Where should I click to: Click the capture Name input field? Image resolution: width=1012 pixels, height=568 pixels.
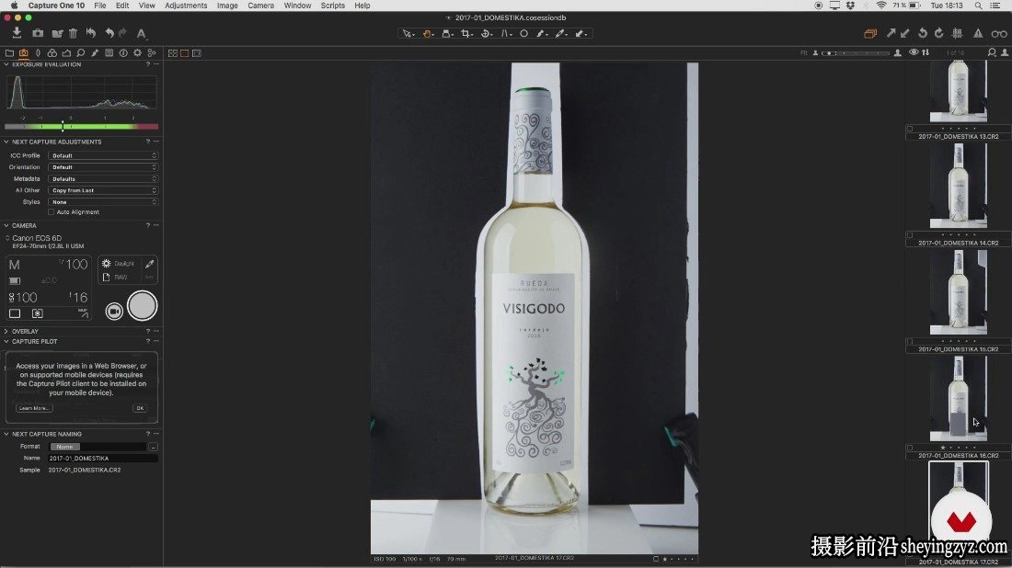point(103,459)
